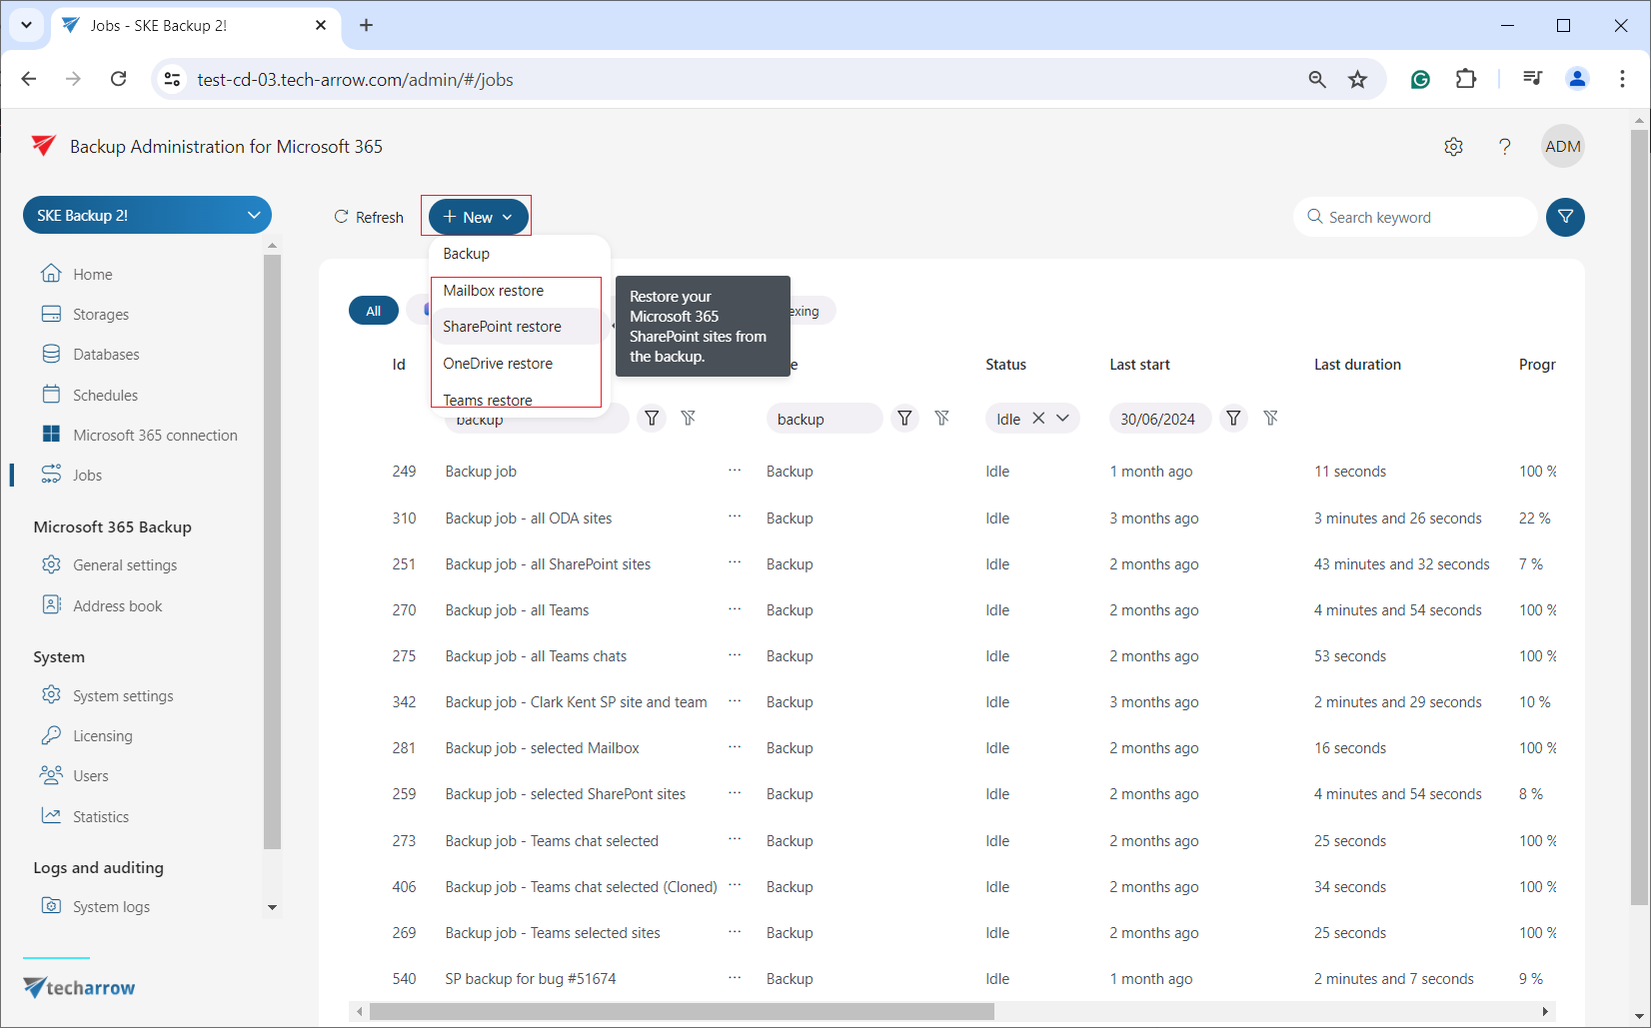Select SharePoint restore from menu
This screenshot has width=1651, height=1028.
click(502, 327)
